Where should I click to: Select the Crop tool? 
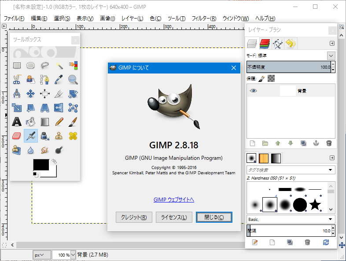tap(59, 94)
